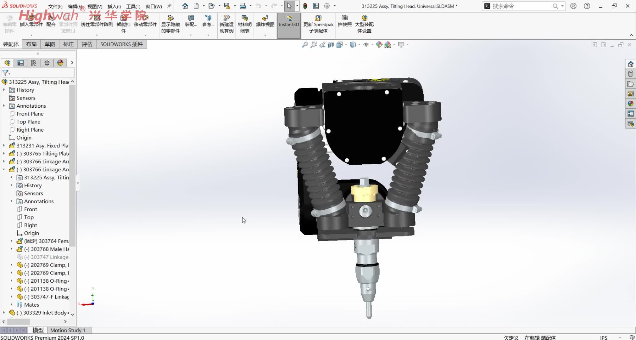
Task: Expand the 313231 Asy, Fixed Plate node
Action: (4, 145)
